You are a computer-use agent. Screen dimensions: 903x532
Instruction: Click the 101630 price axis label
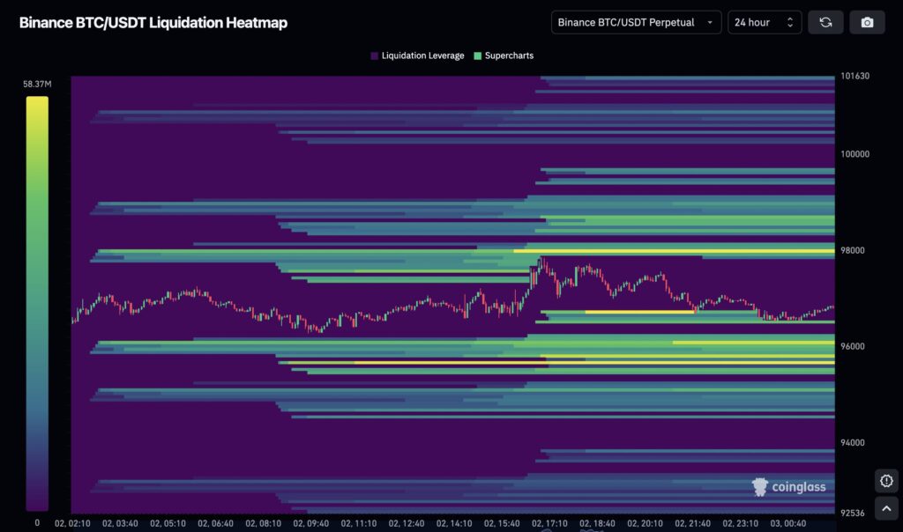[855, 76]
